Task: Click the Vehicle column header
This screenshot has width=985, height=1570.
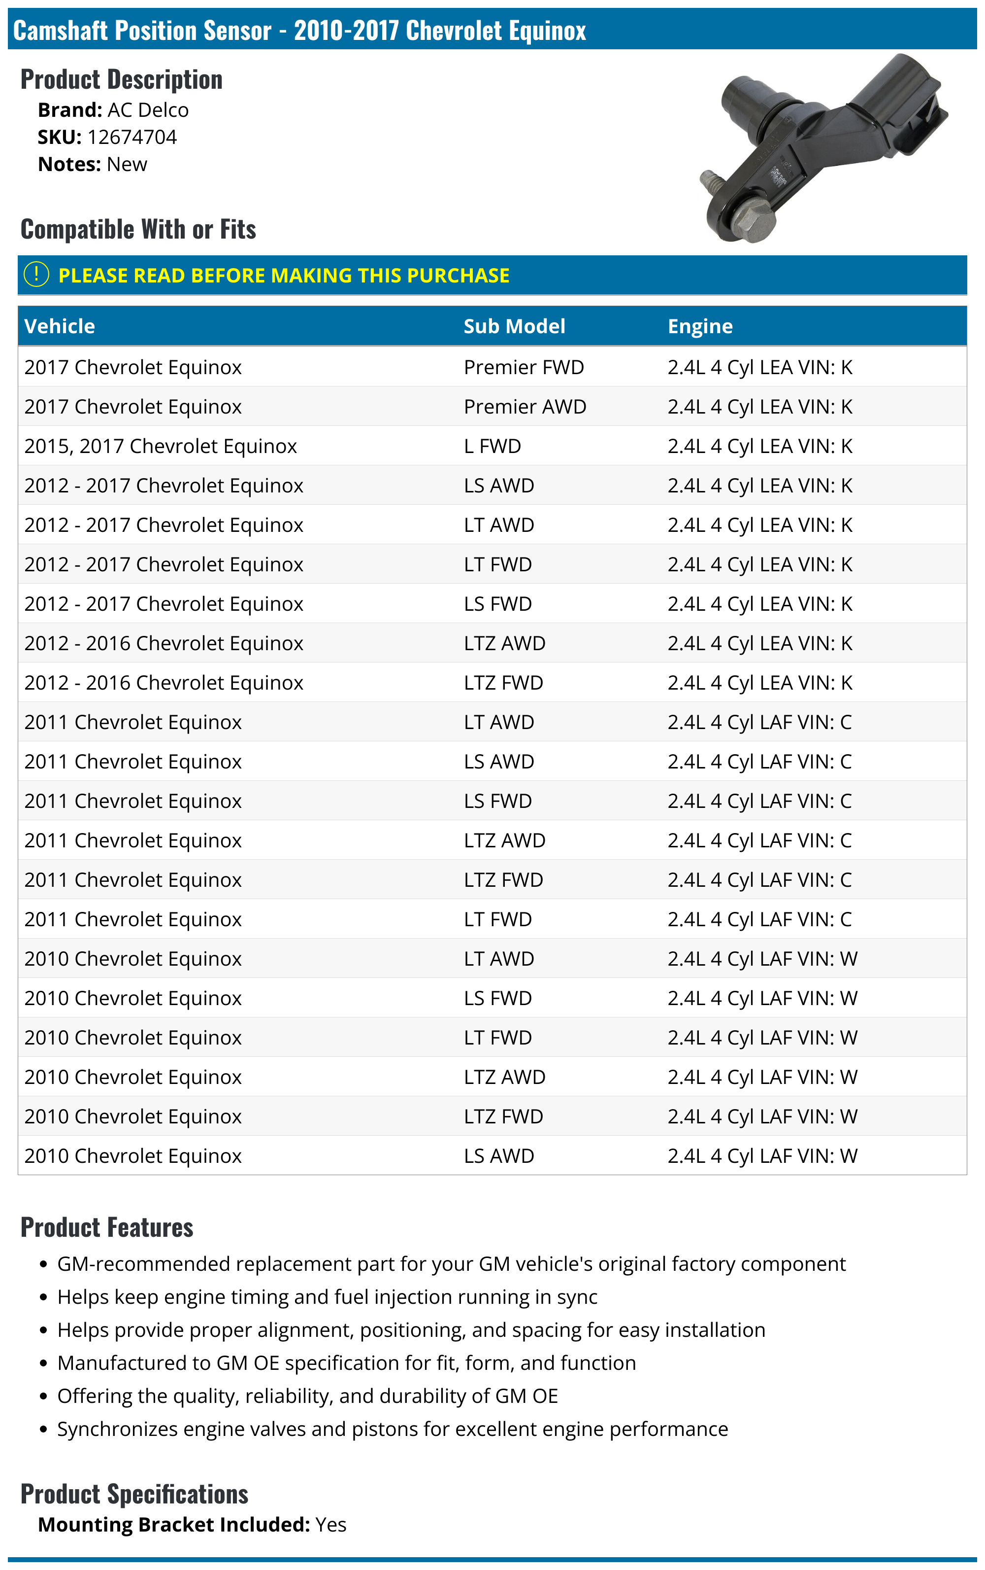Action: [x=59, y=326]
